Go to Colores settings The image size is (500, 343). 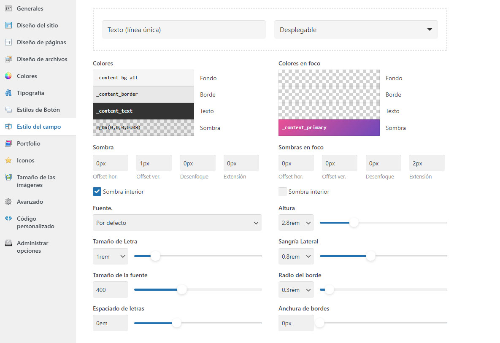click(38, 76)
